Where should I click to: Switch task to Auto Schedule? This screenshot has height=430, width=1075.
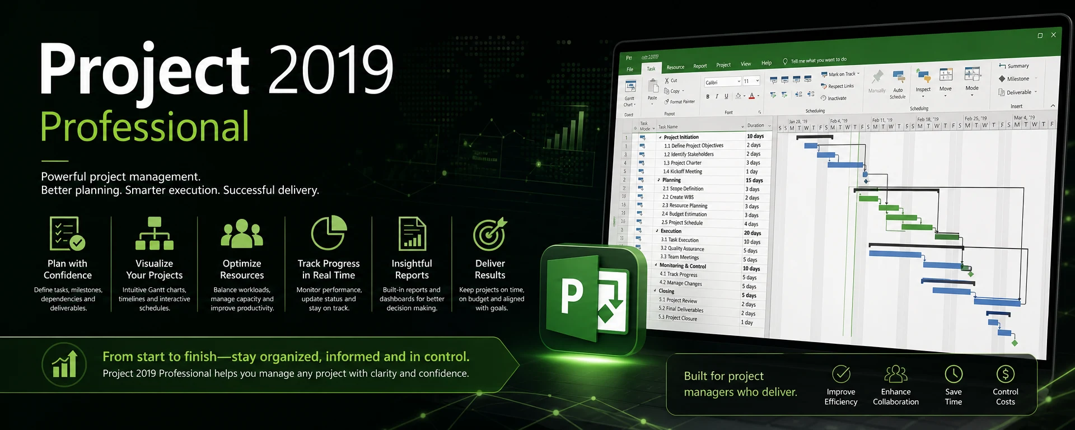898,85
